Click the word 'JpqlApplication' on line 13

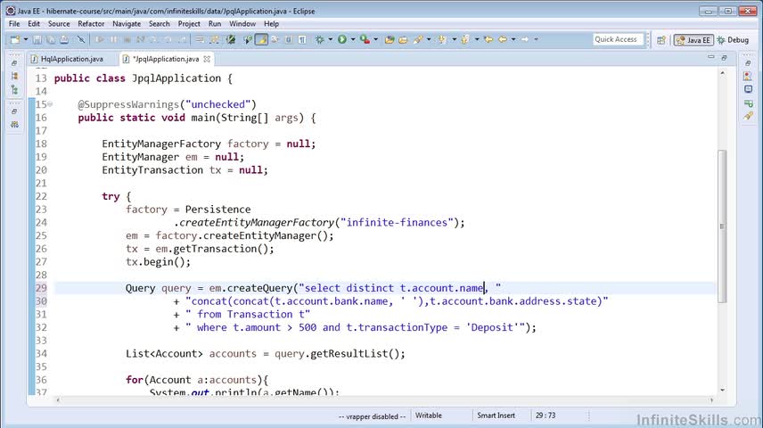[176, 78]
